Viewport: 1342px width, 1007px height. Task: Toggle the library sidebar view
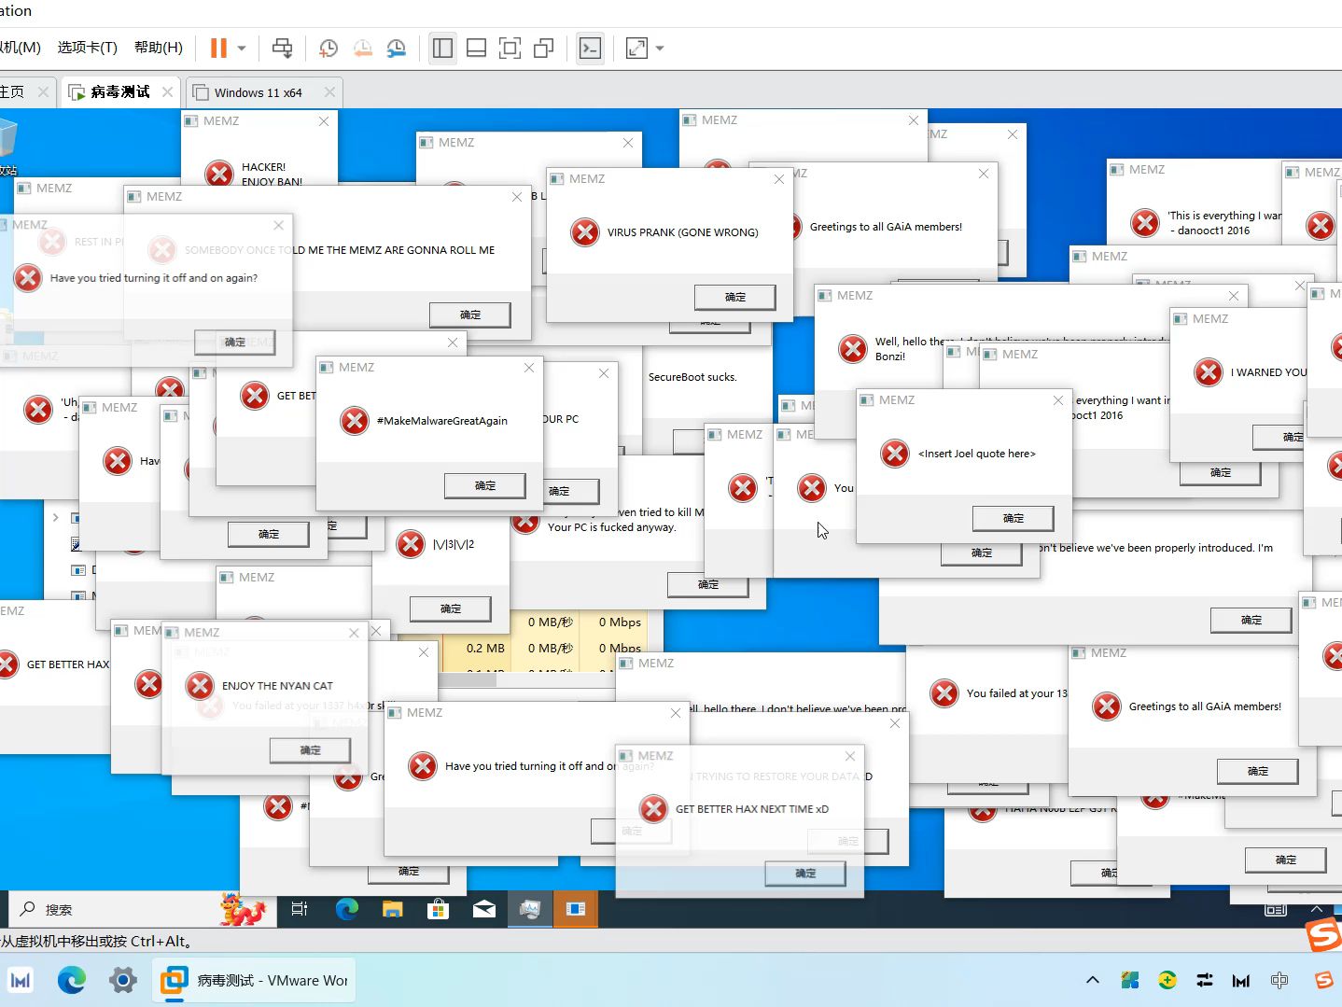(x=442, y=48)
